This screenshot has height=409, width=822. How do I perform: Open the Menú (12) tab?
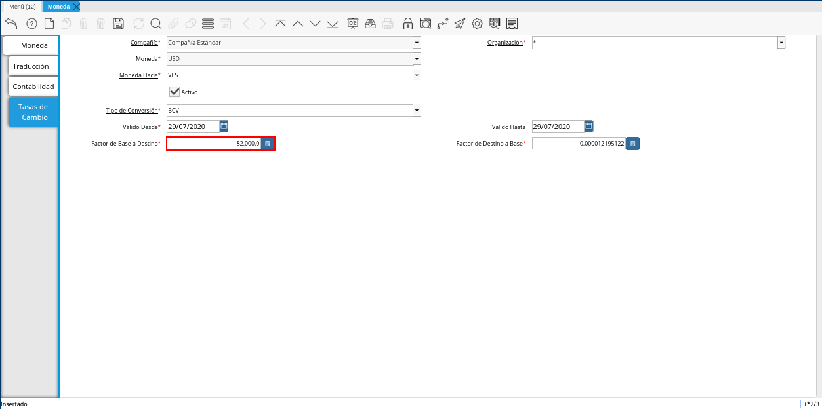click(22, 6)
